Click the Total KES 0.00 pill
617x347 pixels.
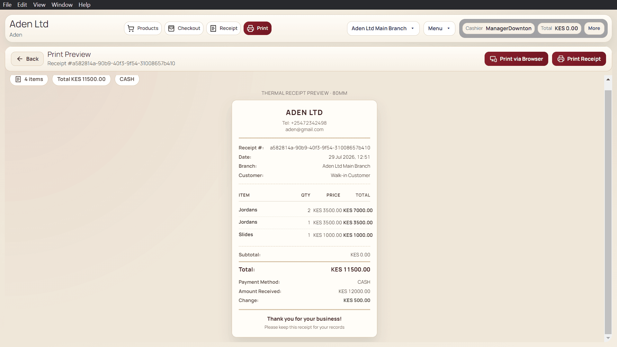(x=559, y=28)
